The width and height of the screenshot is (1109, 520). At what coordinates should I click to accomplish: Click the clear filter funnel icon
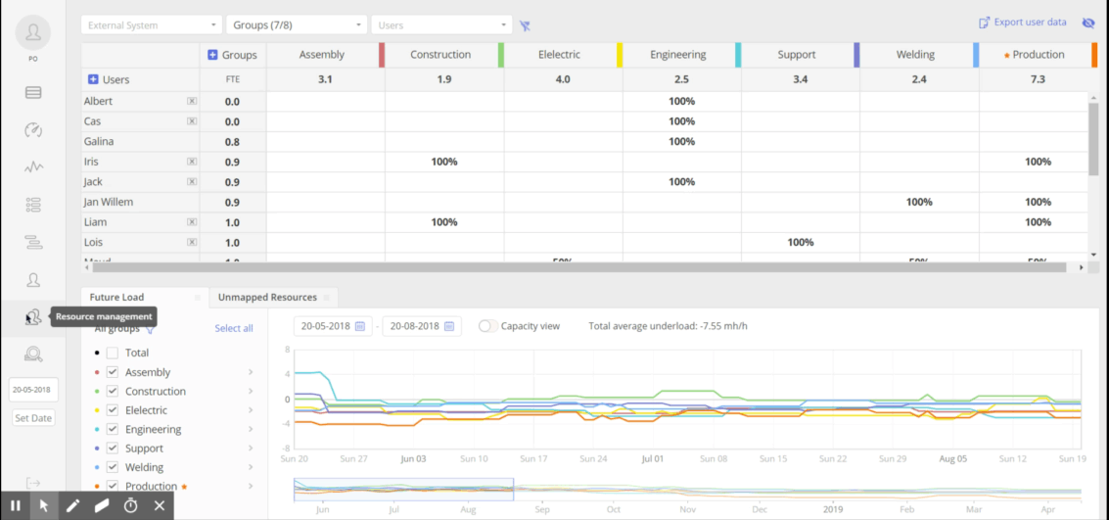pos(525,26)
